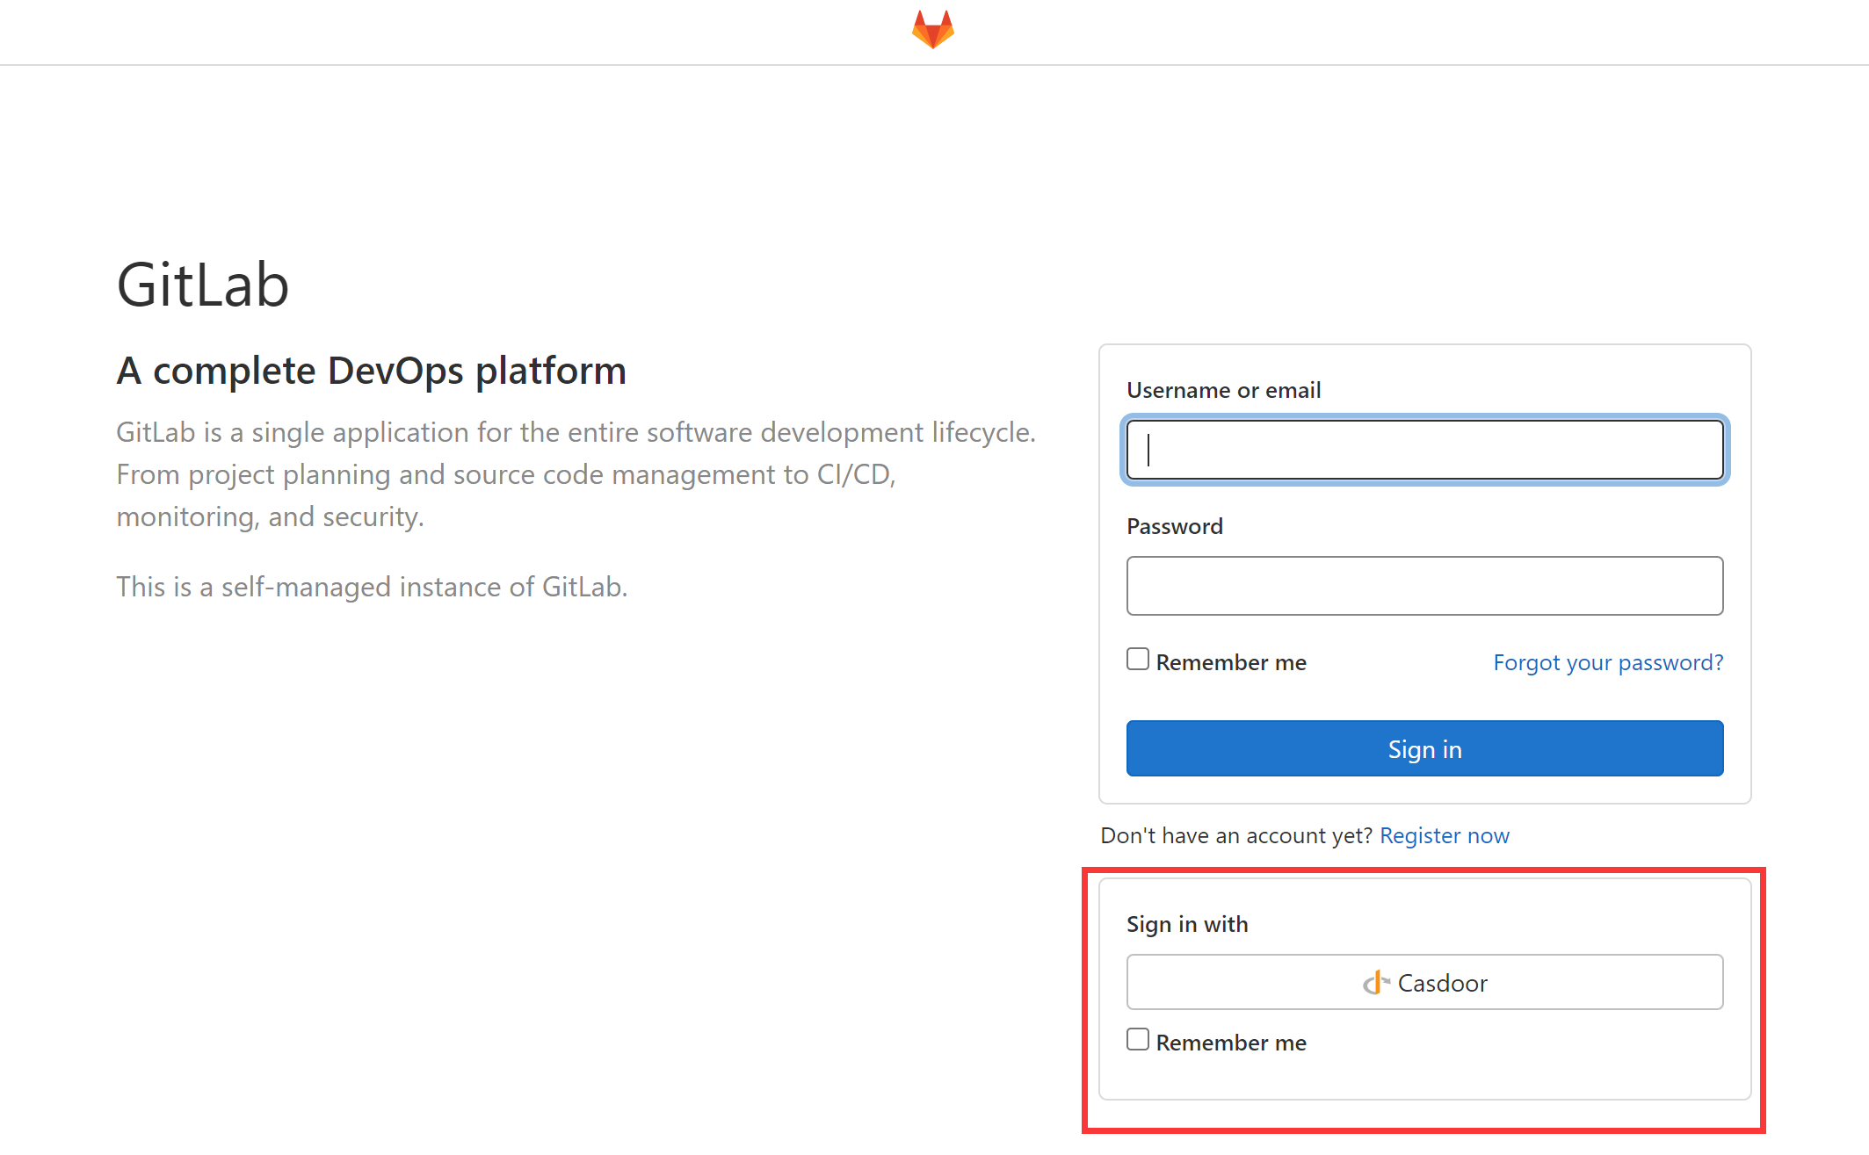Viewport: 1869px width, 1155px height.
Task: Click the Username or email input field
Action: coord(1423,450)
